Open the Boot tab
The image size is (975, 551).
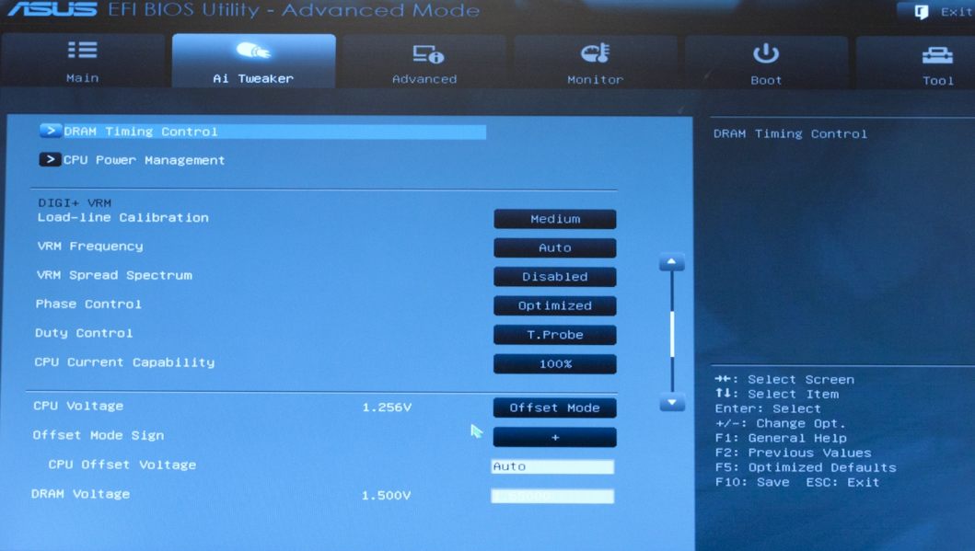pos(766,63)
